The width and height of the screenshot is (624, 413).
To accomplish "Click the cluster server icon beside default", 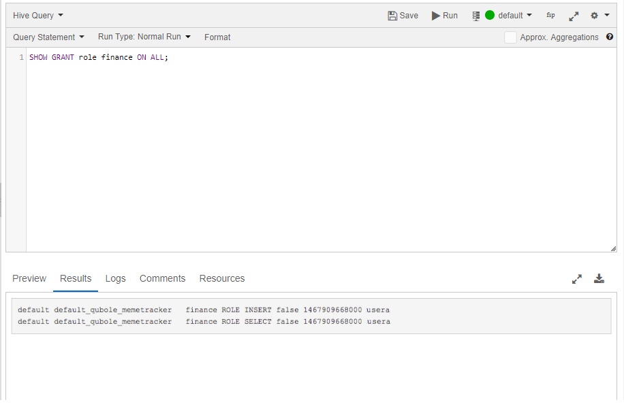I will pos(476,16).
